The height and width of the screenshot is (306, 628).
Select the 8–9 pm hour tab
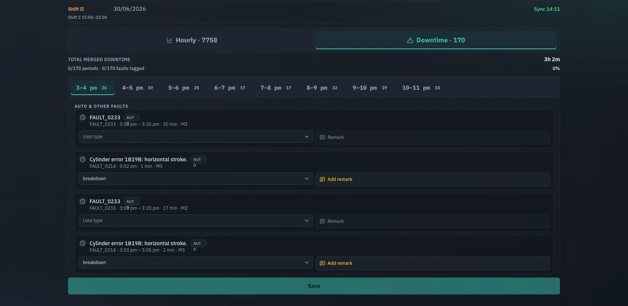click(x=322, y=88)
